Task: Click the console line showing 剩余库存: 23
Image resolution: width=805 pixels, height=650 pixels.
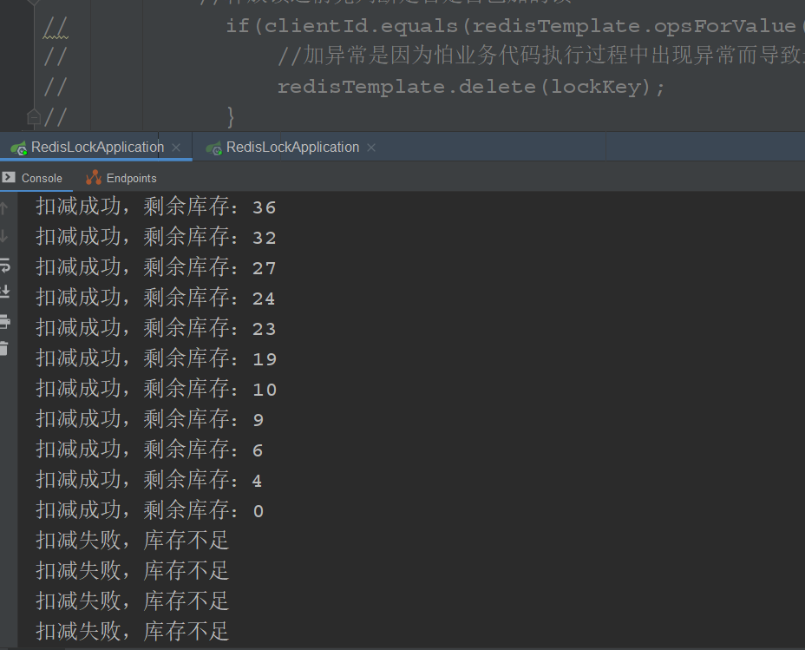Action: point(156,327)
